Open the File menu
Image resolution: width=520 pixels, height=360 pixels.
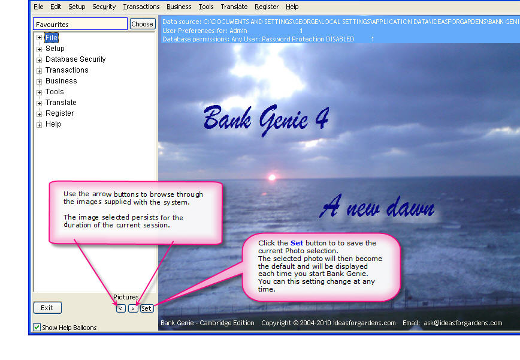[x=38, y=7]
